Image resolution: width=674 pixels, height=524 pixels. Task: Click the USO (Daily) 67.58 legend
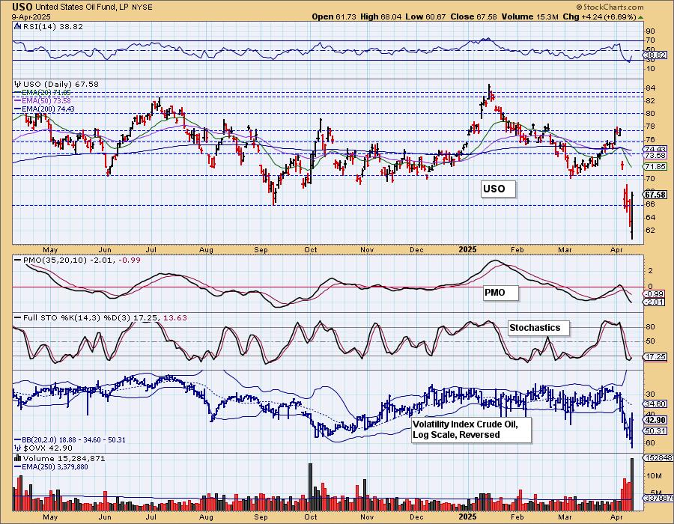61,84
